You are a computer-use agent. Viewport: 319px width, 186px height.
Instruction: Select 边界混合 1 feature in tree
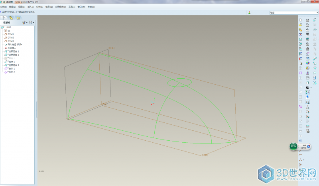click(12, 51)
